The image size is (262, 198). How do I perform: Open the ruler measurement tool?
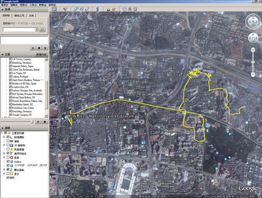97,9
